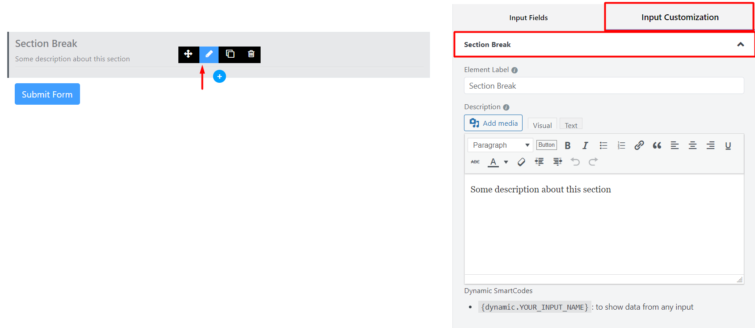Collapse the Section Break panel
755x328 pixels.
pyautogui.click(x=740, y=44)
